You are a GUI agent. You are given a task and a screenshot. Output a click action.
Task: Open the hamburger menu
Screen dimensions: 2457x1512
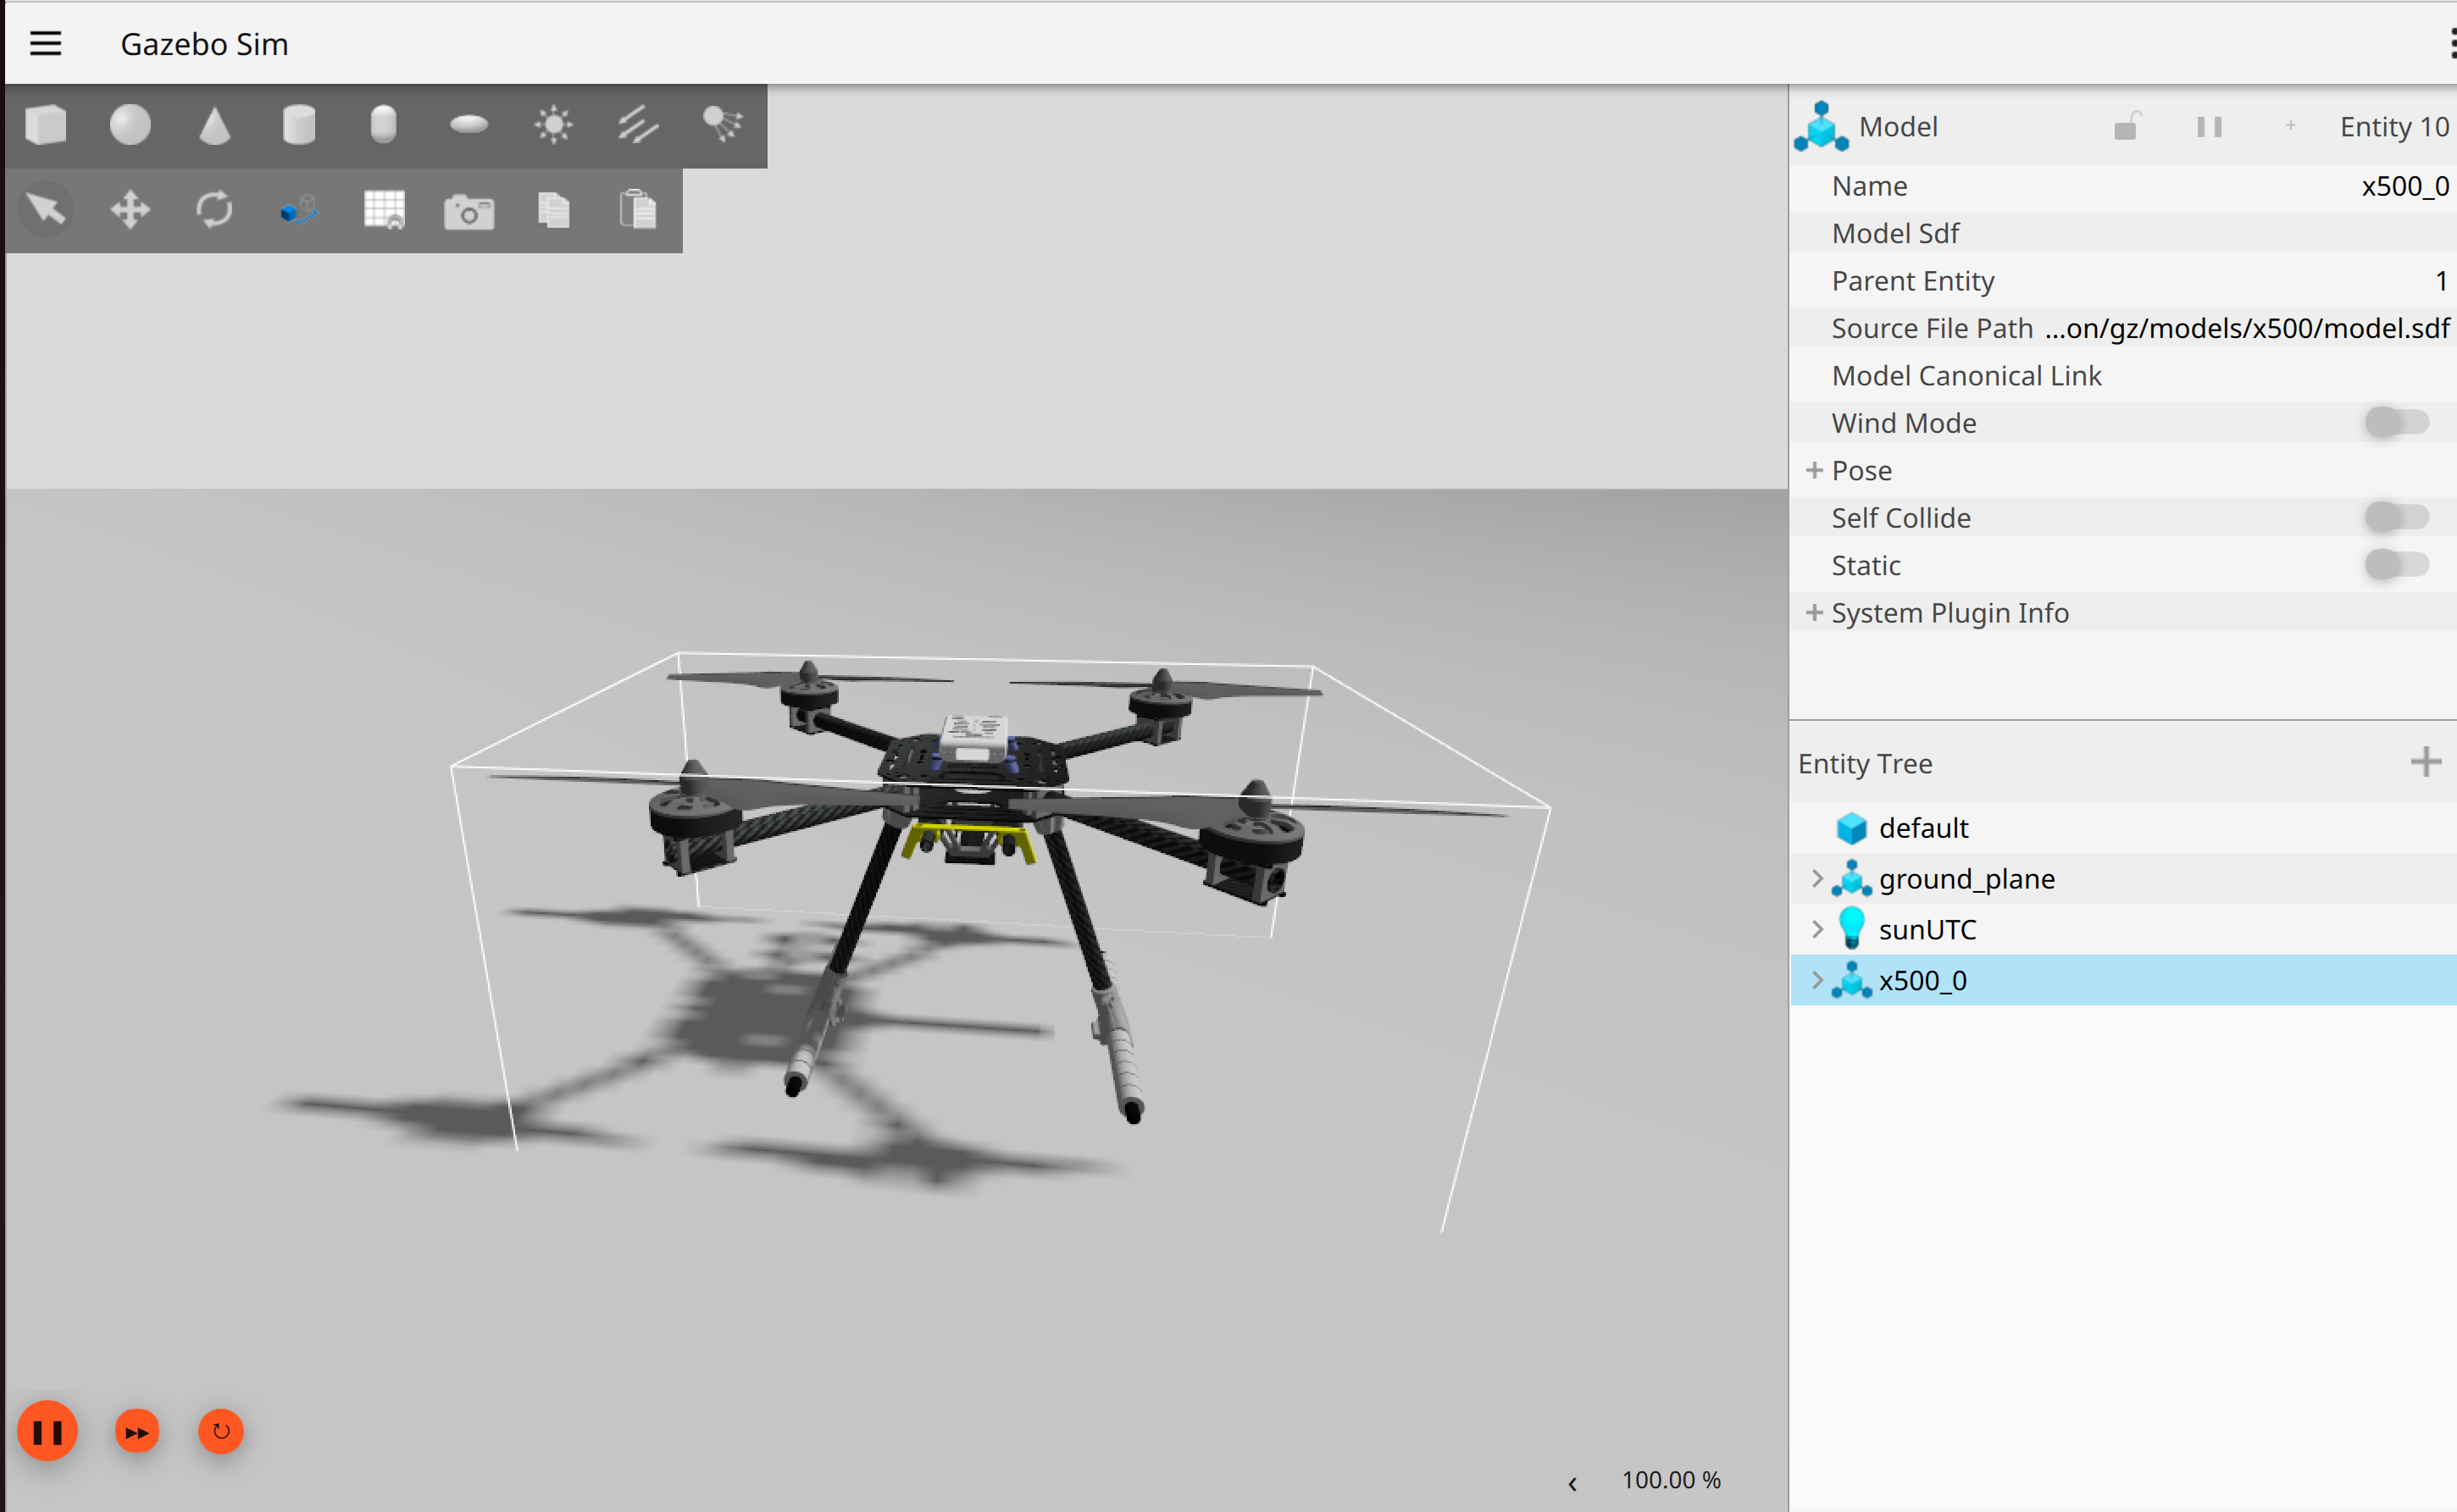pos(46,44)
